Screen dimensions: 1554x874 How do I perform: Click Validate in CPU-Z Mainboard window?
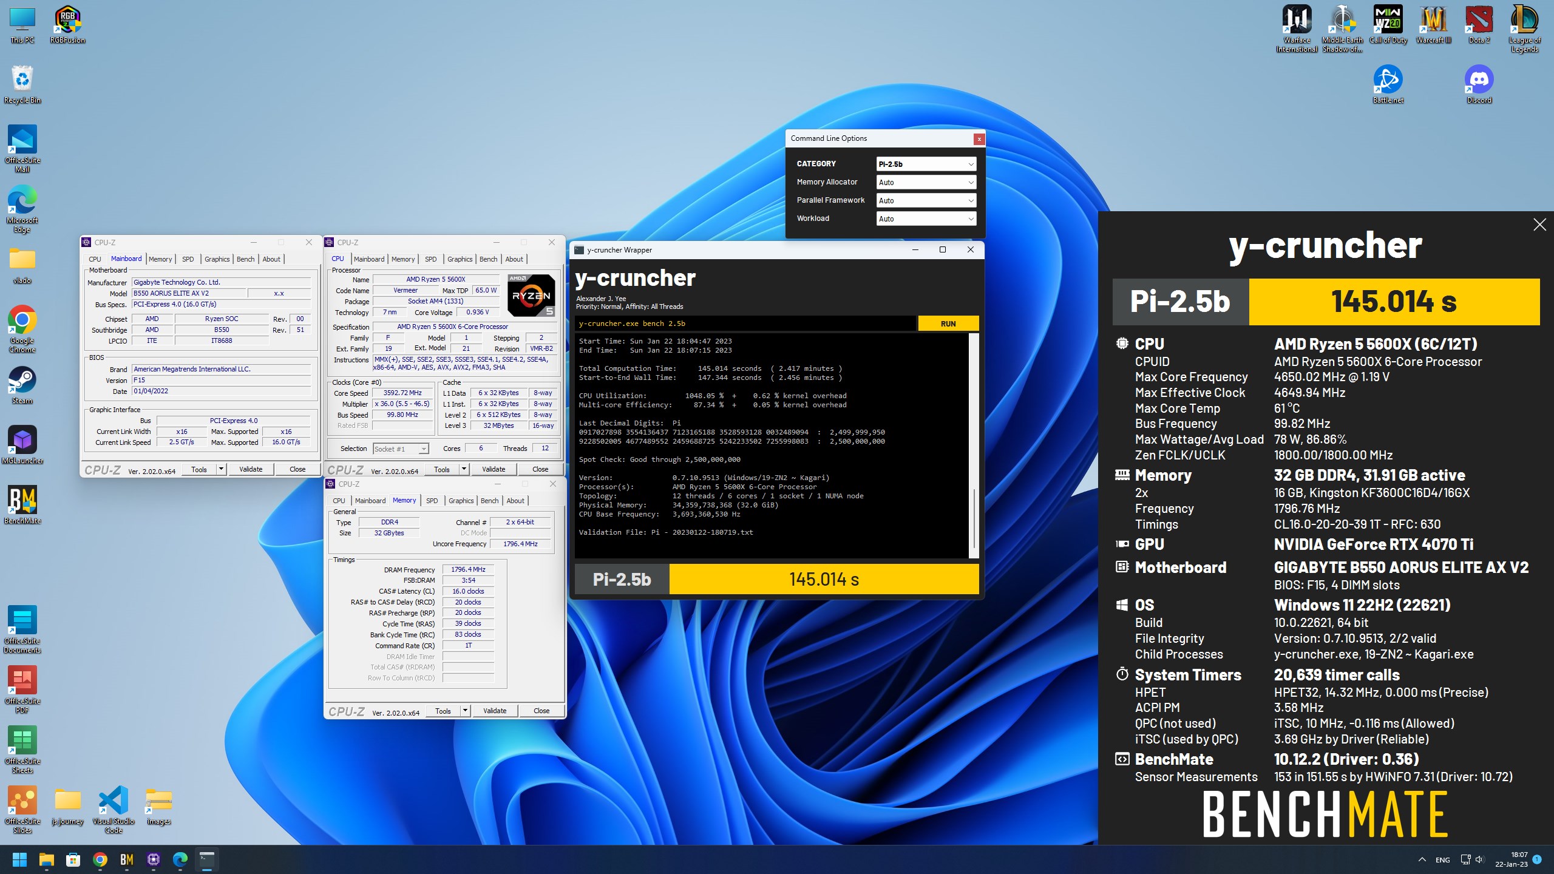[x=251, y=469]
